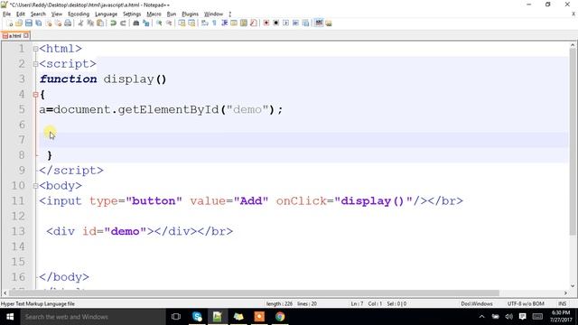
Task: Click the Close document toolbar icon
Action: point(48,23)
